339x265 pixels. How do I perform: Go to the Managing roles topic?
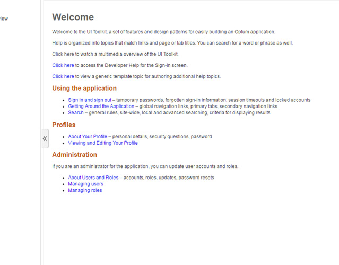(85, 190)
